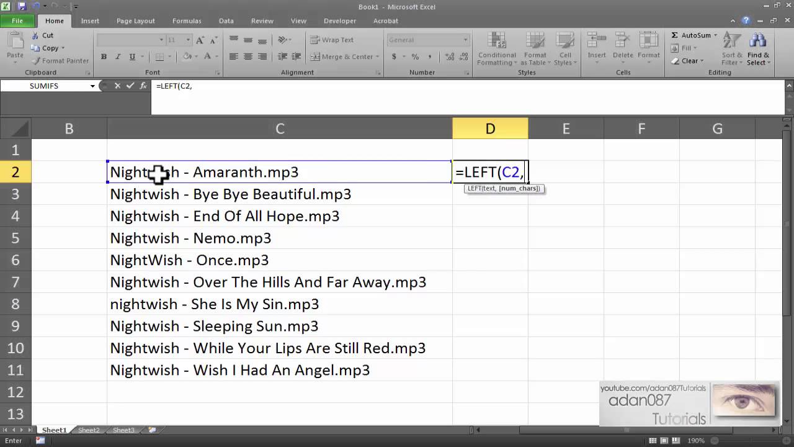Select the Sheet2 tab
Viewport: 794px width, 447px height.
(x=89, y=430)
